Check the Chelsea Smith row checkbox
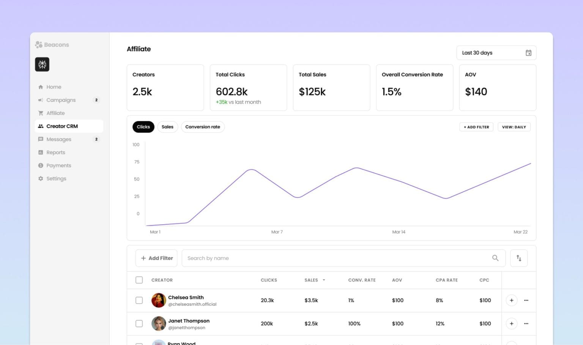Viewport: 583px width, 345px height. [139, 300]
